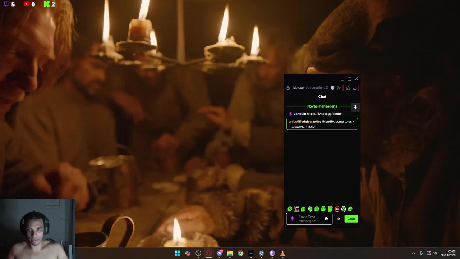This screenshot has height=259, width=460.
Task: Click the YouTube viewer count icon overlay
Action: 27,4
